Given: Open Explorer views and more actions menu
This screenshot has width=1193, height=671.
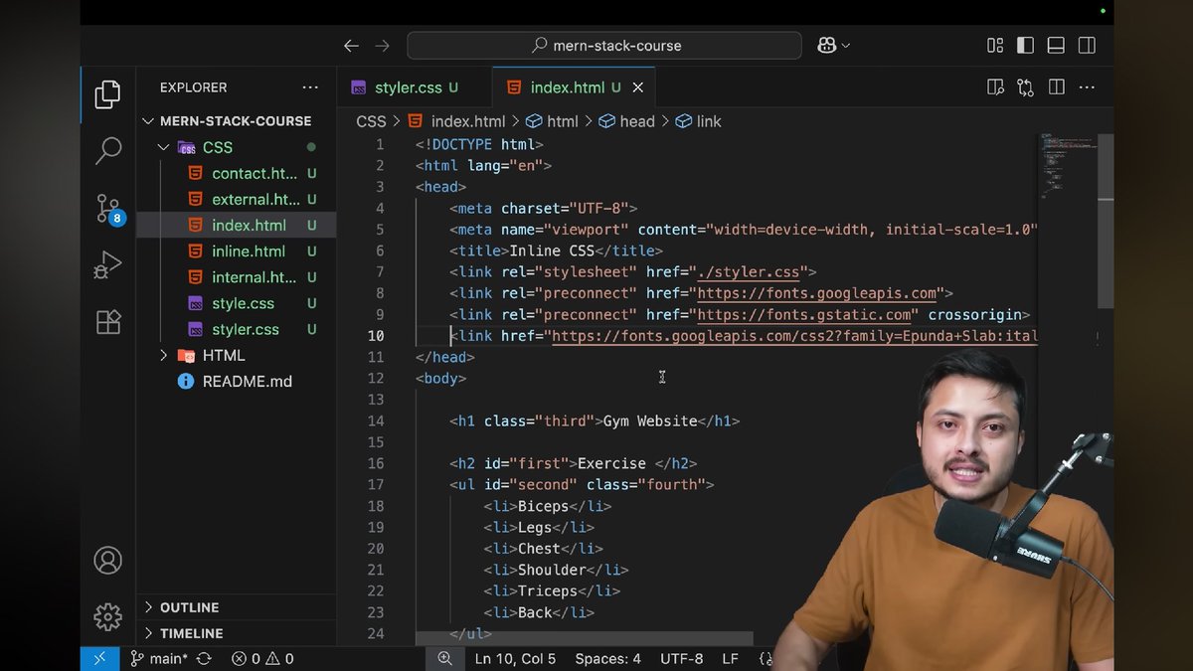Looking at the screenshot, I should (x=310, y=87).
